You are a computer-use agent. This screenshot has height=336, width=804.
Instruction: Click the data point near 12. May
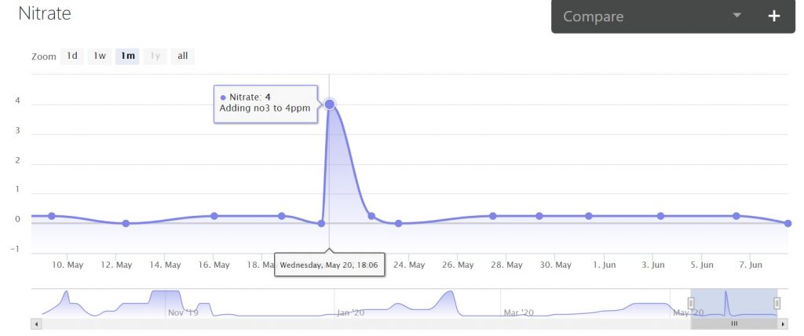pos(126,223)
